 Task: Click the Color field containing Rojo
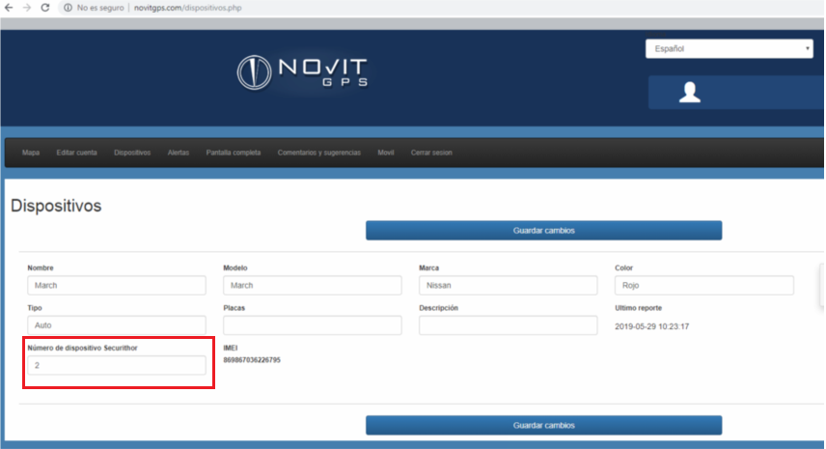coord(703,285)
